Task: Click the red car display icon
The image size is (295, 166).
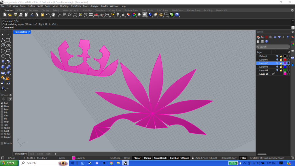Action: pyautogui.click(x=96, y=15)
